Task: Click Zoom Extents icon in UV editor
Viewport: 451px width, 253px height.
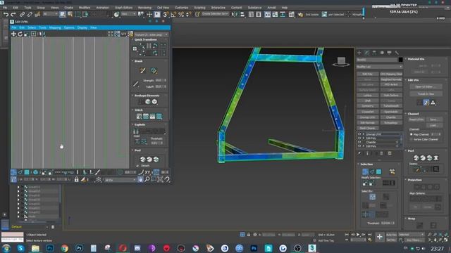Action: [x=160, y=180]
